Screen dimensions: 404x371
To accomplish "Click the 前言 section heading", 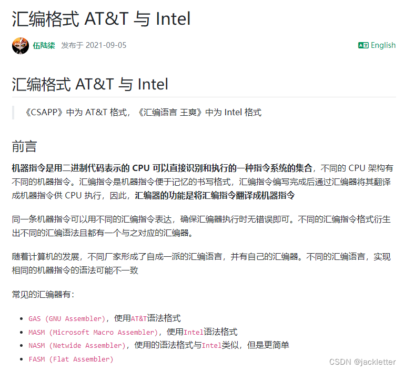I will (x=24, y=146).
